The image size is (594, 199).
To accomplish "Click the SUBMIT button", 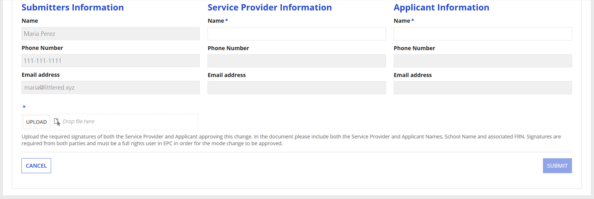I will [557, 166].
